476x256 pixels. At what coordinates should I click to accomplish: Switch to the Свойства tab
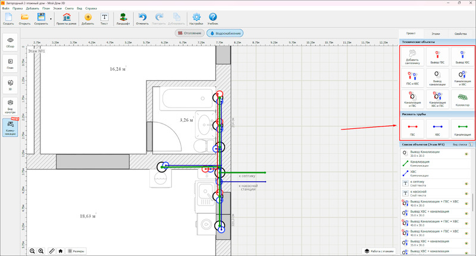(461, 34)
